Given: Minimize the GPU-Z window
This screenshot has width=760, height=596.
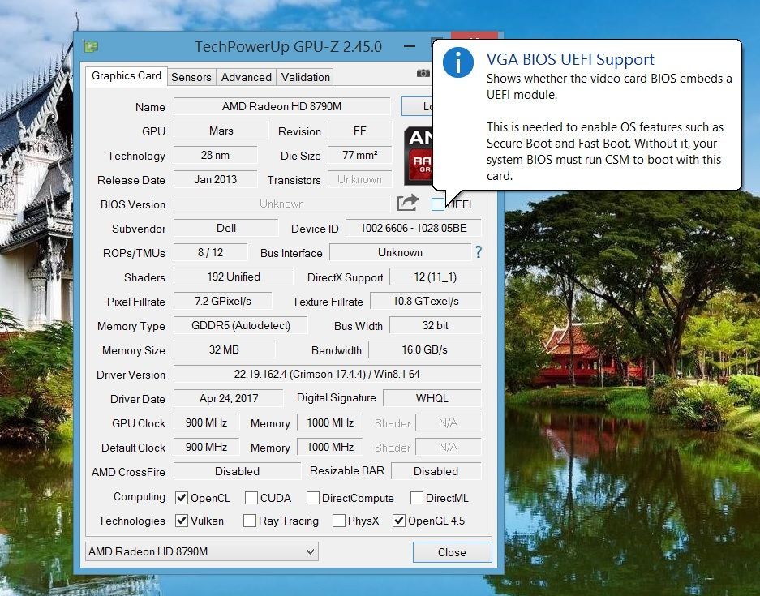Looking at the screenshot, I should [x=410, y=46].
